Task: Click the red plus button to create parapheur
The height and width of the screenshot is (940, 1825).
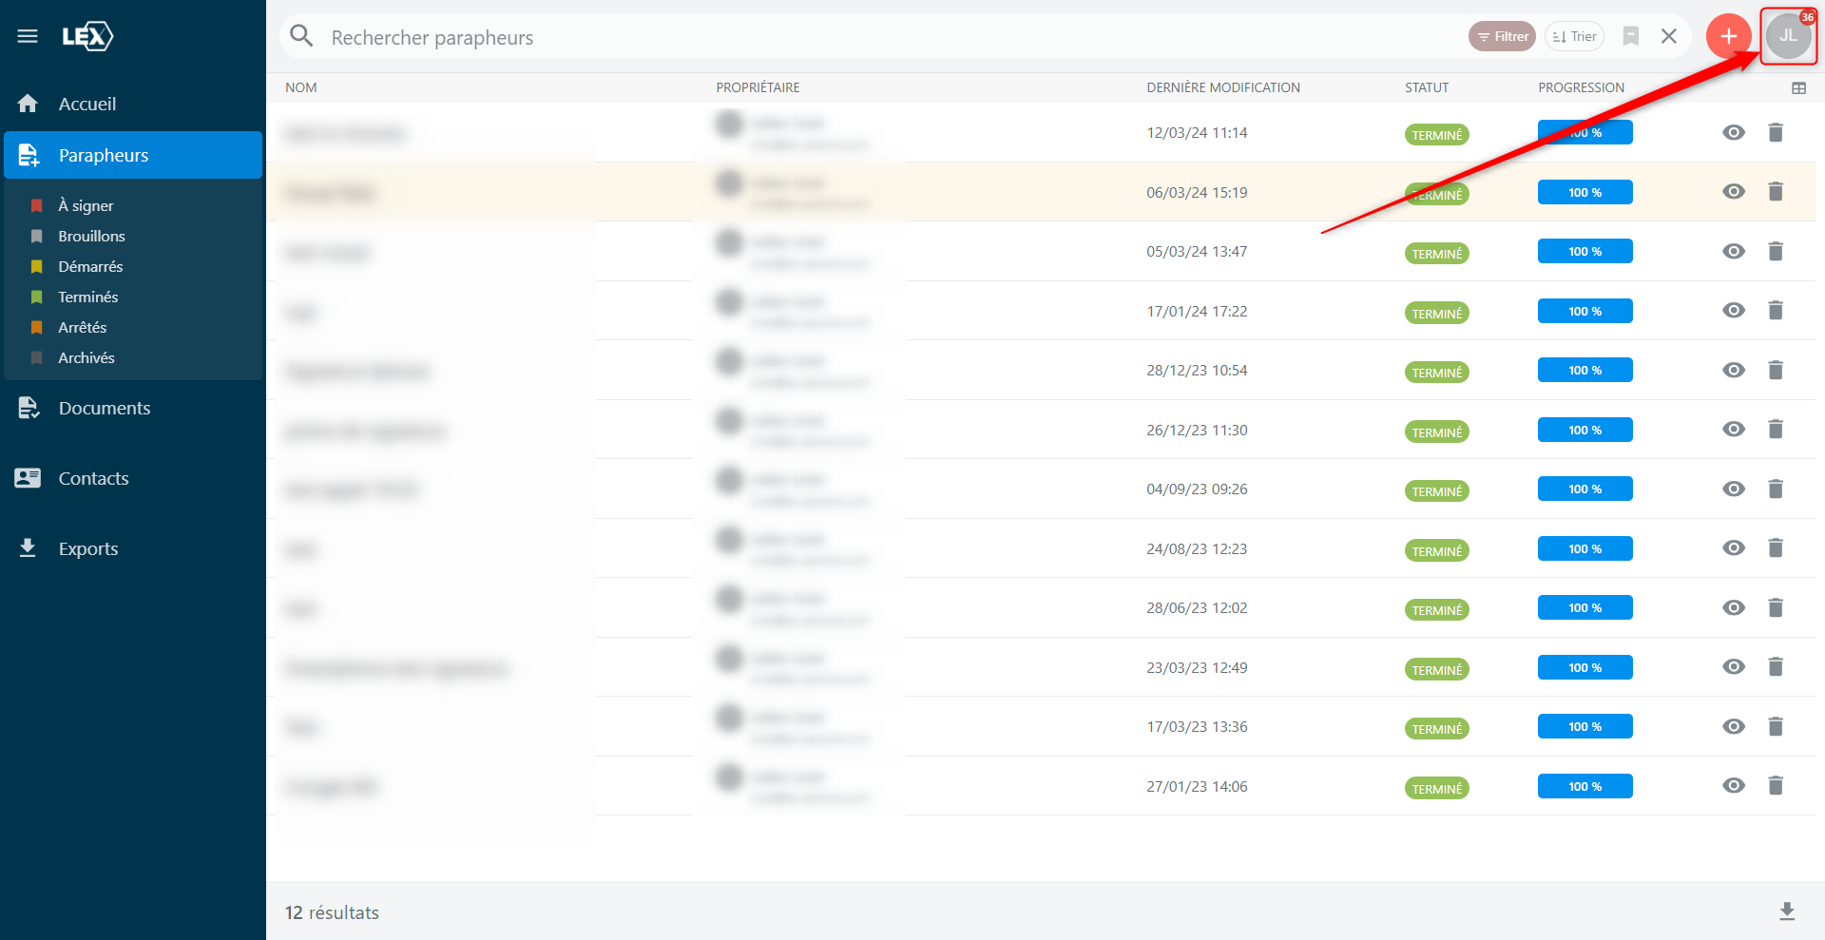Action: pyautogui.click(x=1727, y=37)
